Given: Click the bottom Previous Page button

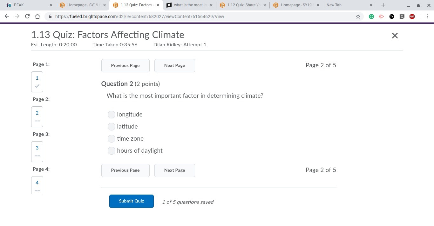Looking at the screenshot, I should tap(125, 170).
